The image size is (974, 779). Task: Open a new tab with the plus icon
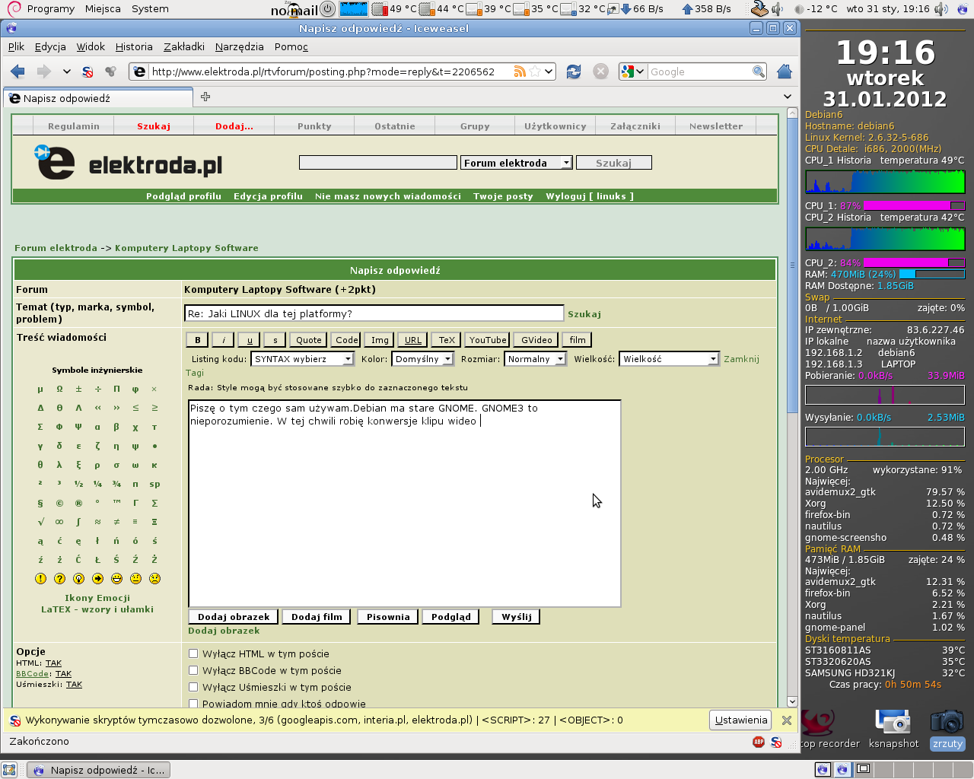pyautogui.click(x=205, y=97)
